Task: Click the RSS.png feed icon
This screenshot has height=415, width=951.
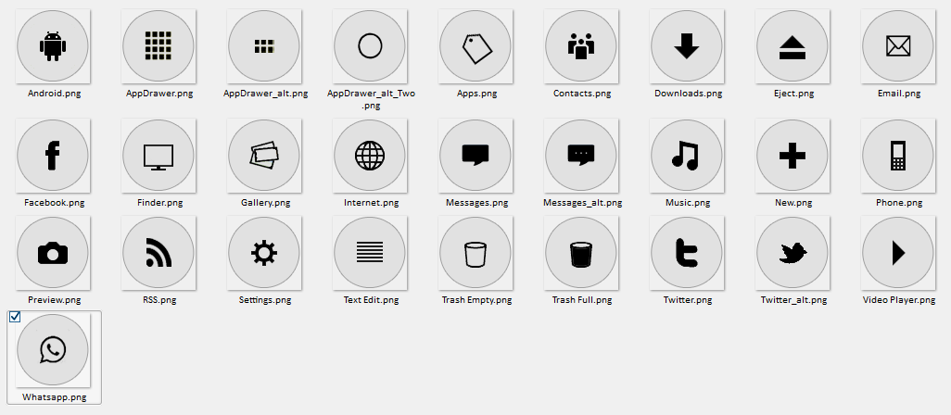Action: (158, 253)
